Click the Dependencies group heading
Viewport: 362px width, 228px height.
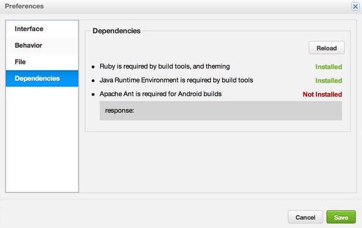pos(117,30)
